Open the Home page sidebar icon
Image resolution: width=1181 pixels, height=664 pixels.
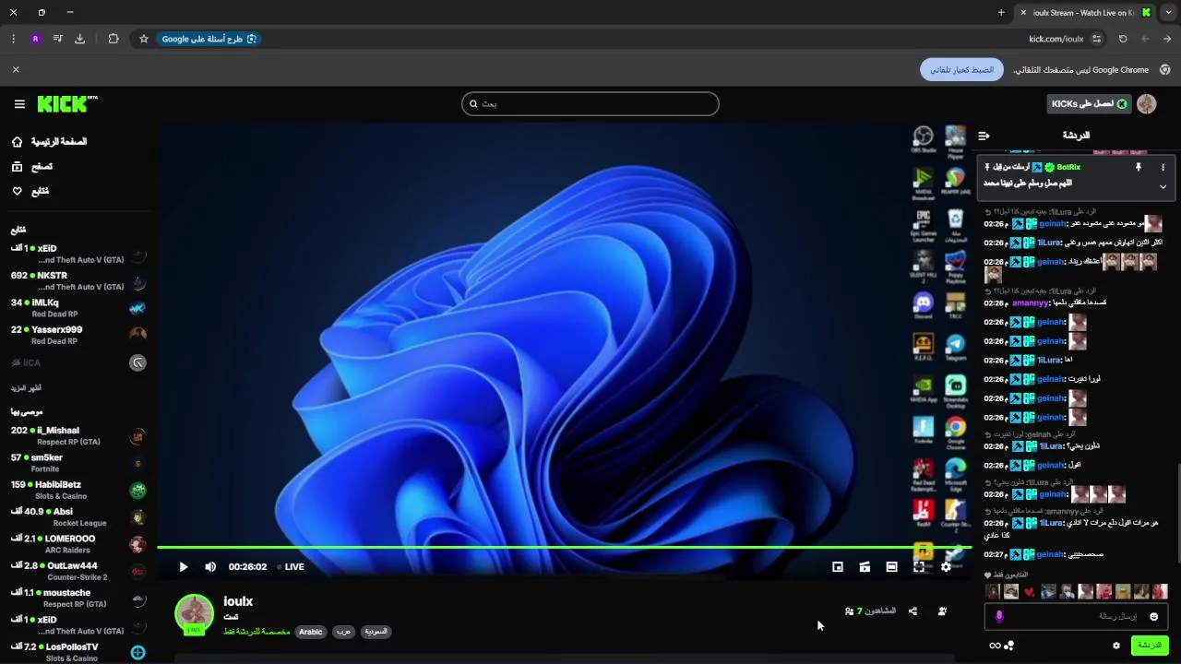tap(17, 142)
